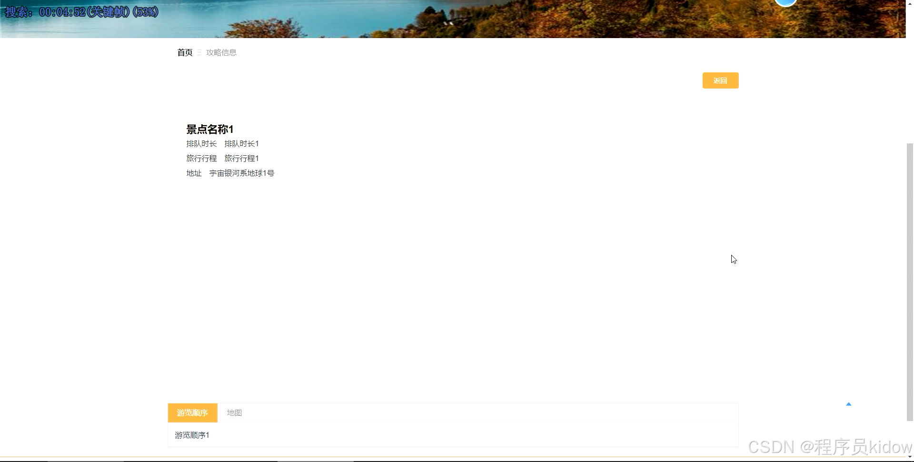Switch to the 游览顺序 tab
This screenshot has width=914, height=462.
point(192,413)
